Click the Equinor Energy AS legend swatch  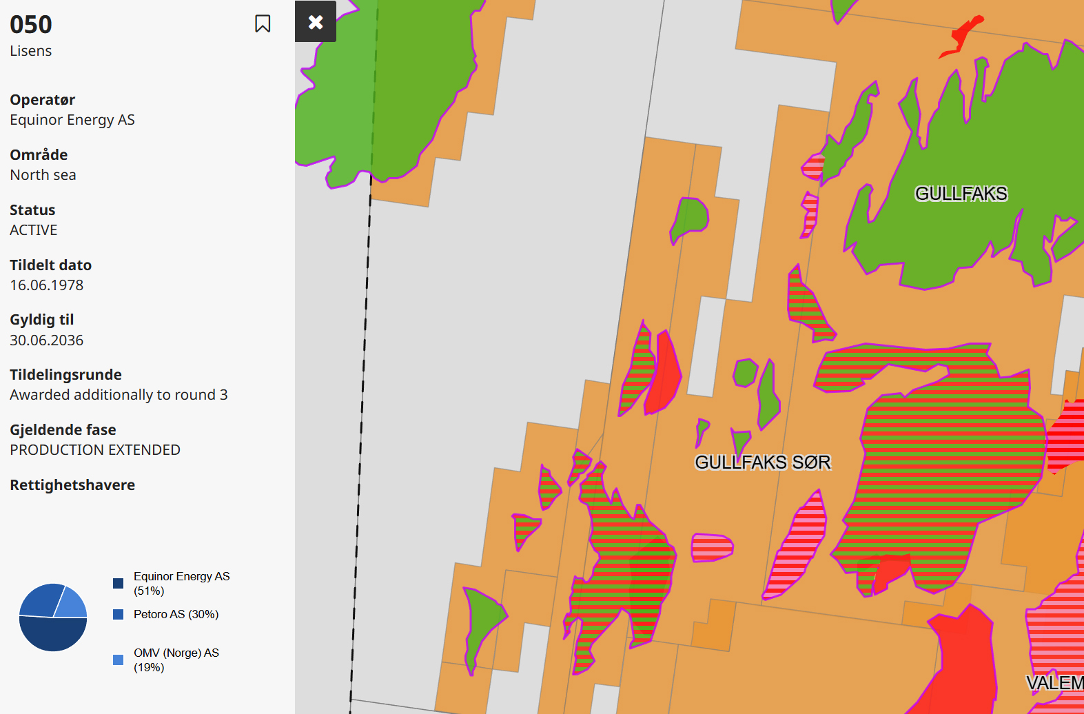click(x=119, y=584)
